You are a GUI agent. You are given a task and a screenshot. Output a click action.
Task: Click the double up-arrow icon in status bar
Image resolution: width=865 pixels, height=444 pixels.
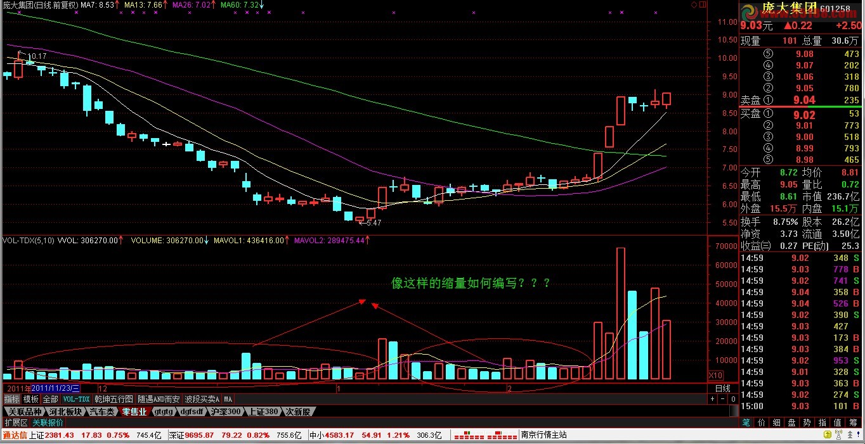[850, 434]
